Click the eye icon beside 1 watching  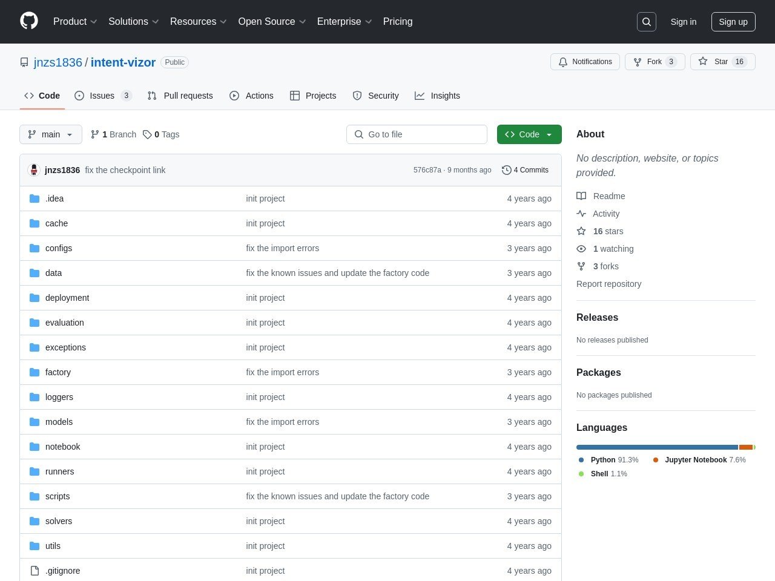coord(581,249)
